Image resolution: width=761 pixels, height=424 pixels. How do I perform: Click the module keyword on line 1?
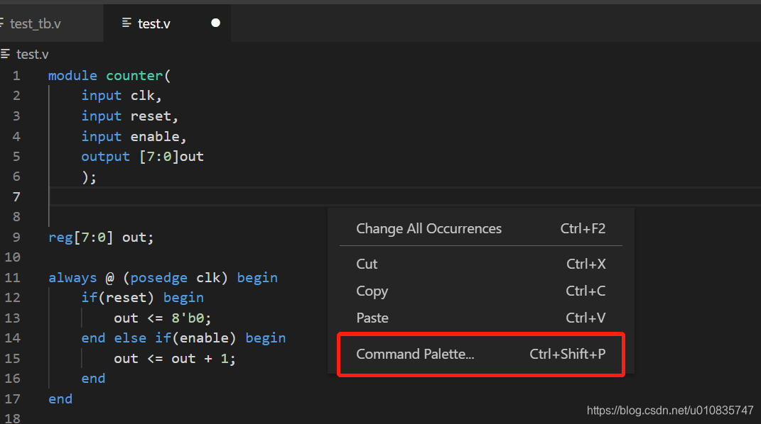point(72,74)
